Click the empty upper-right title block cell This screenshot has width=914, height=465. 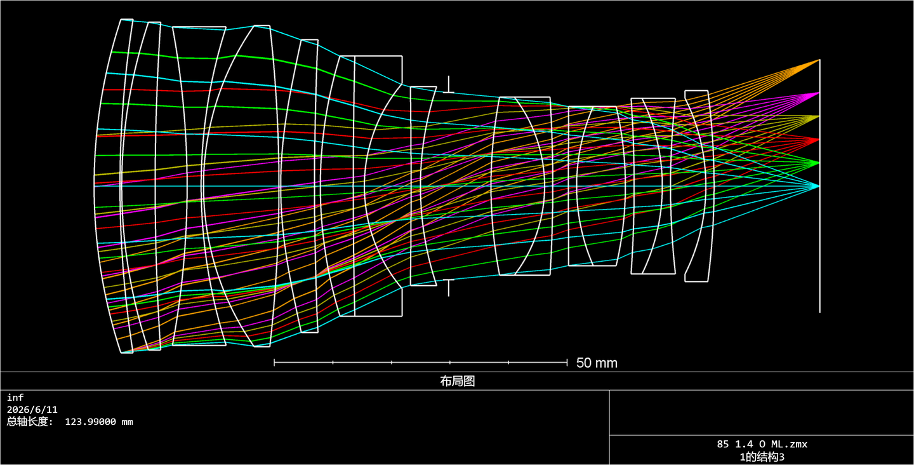click(761, 412)
